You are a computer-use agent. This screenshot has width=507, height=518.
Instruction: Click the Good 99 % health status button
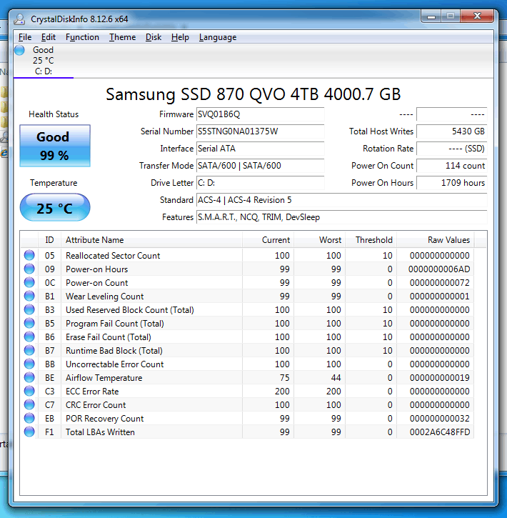[x=55, y=146]
